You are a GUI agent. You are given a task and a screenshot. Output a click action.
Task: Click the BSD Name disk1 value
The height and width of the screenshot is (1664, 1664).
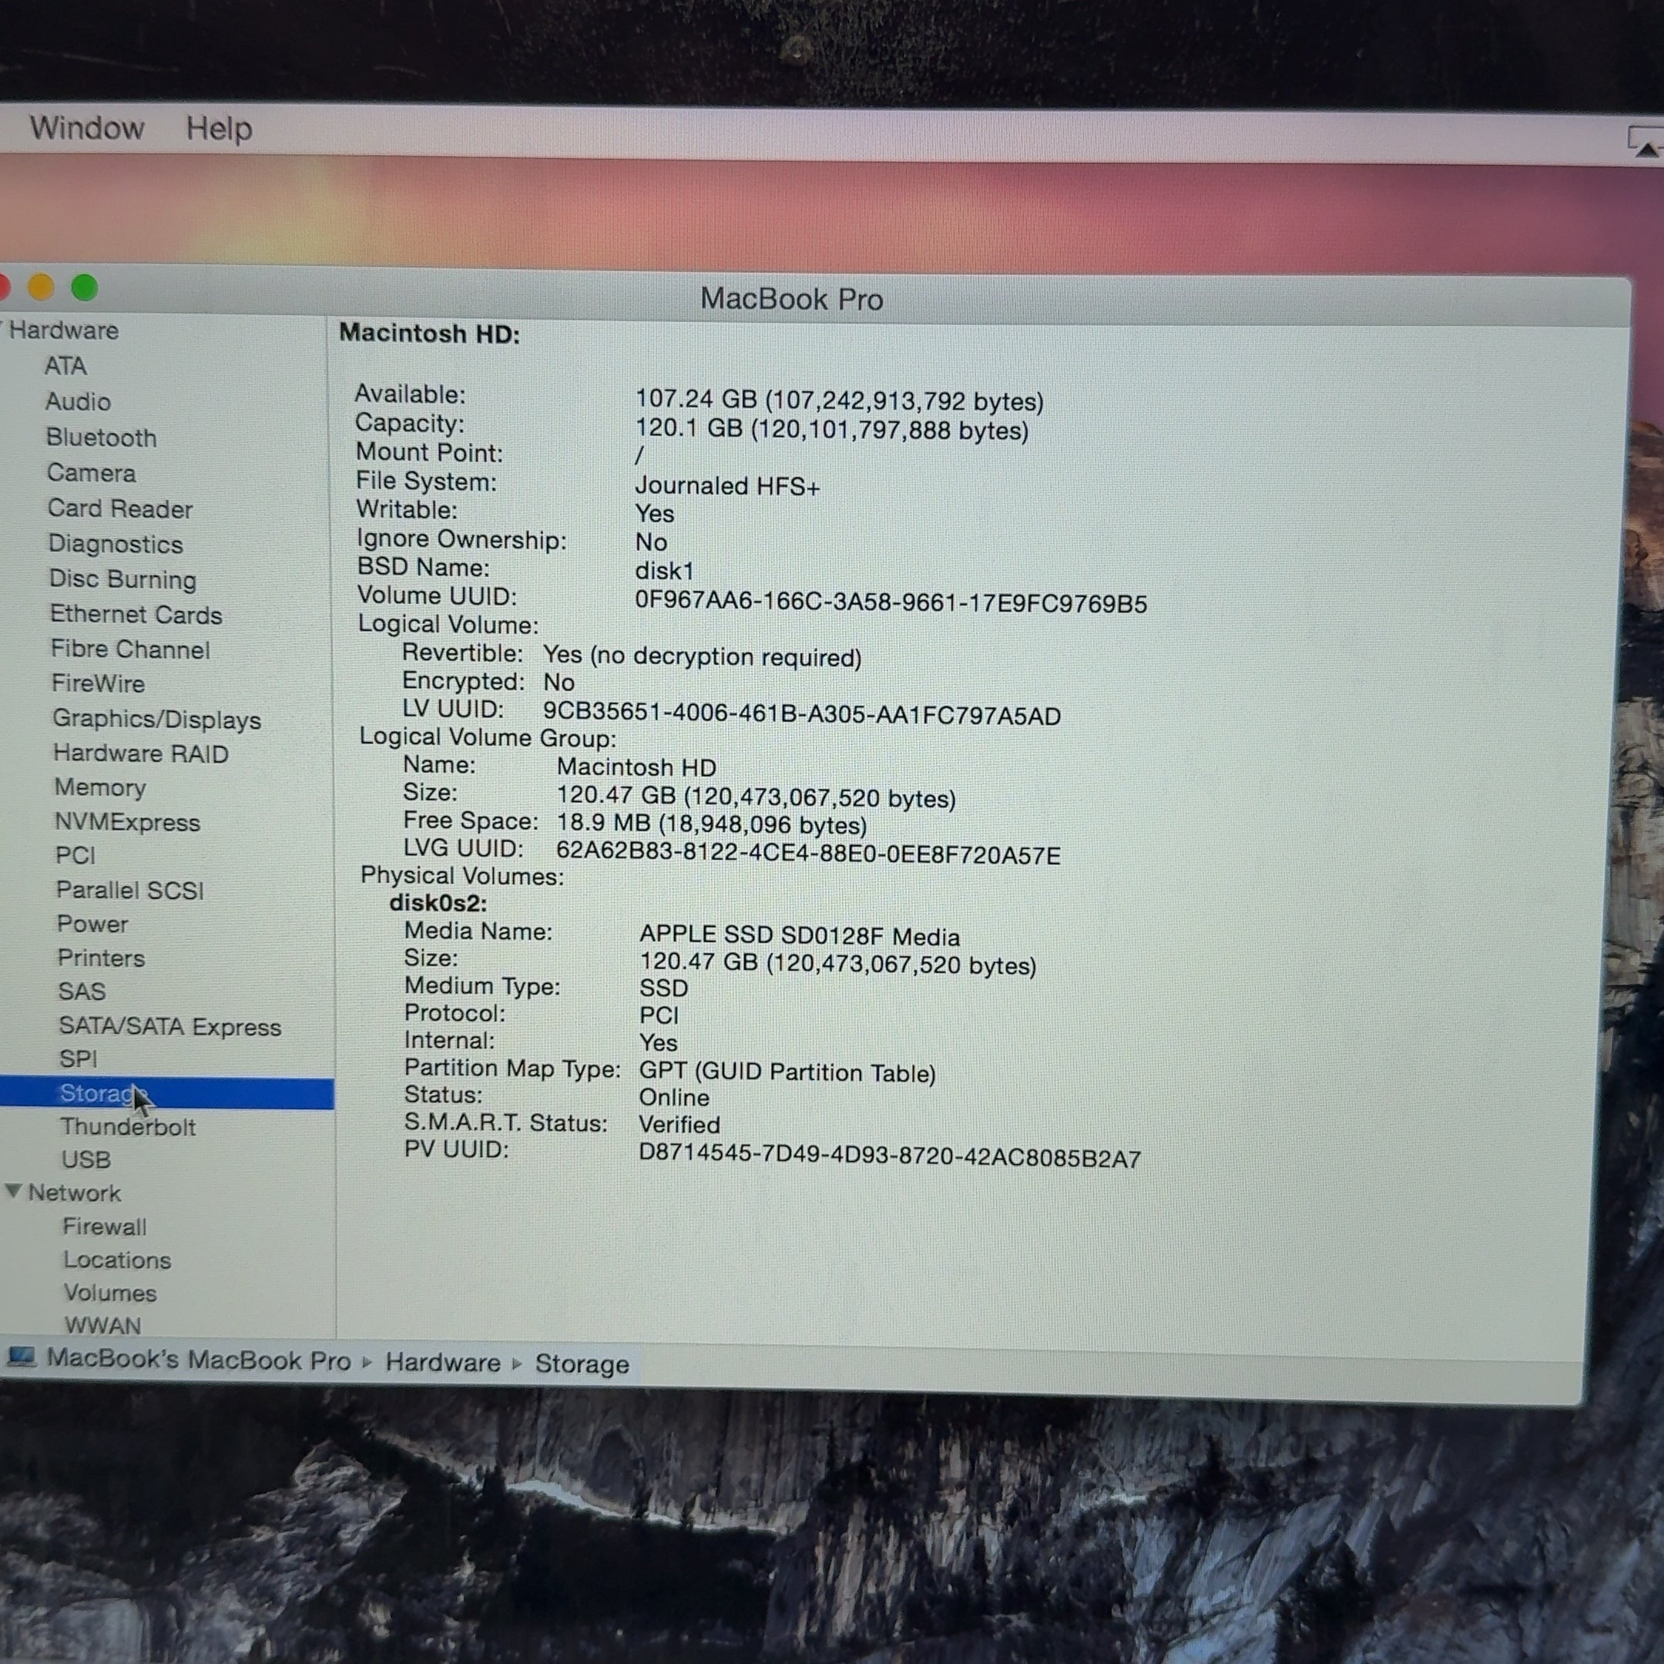[x=664, y=571]
